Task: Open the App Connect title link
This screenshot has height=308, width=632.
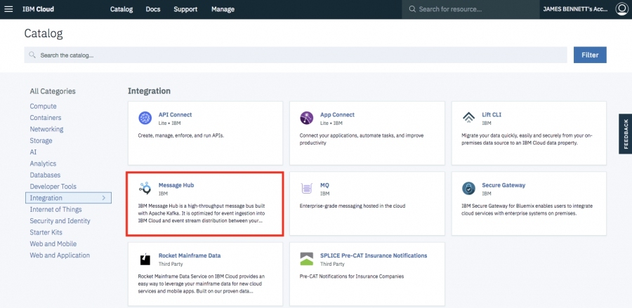Action: 337,115
